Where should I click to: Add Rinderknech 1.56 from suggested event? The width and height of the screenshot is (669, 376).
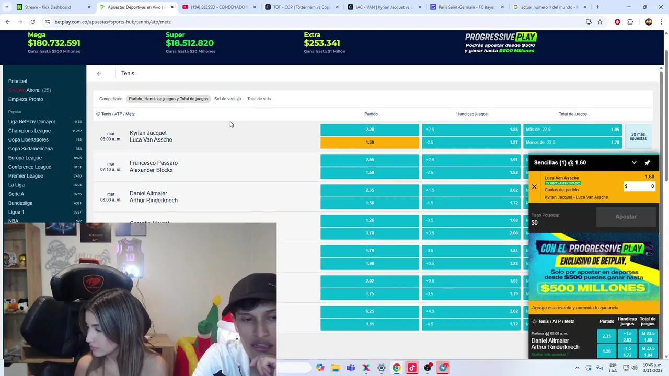[x=606, y=351]
